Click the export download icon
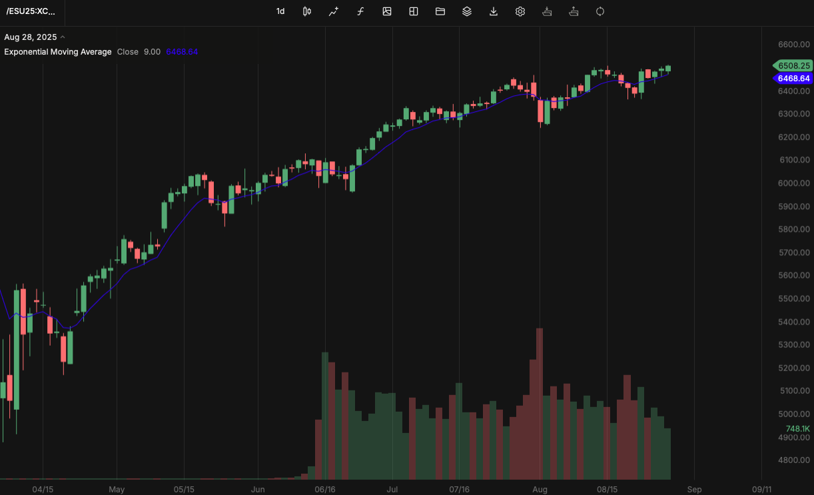This screenshot has height=495, width=814. click(493, 11)
